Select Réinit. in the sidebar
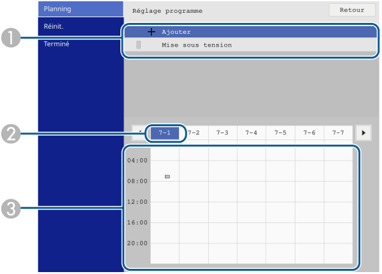The image size is (382, 274). click(54, 27)
